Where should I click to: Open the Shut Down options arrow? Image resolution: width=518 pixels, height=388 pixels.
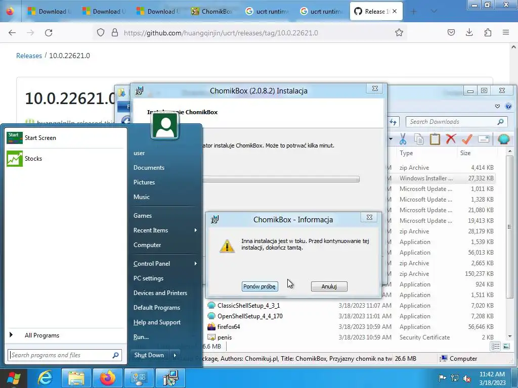tap(175, 355)
